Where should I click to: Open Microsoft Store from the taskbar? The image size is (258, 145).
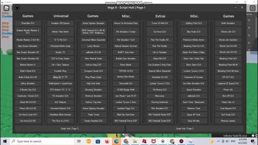point(98,141)
